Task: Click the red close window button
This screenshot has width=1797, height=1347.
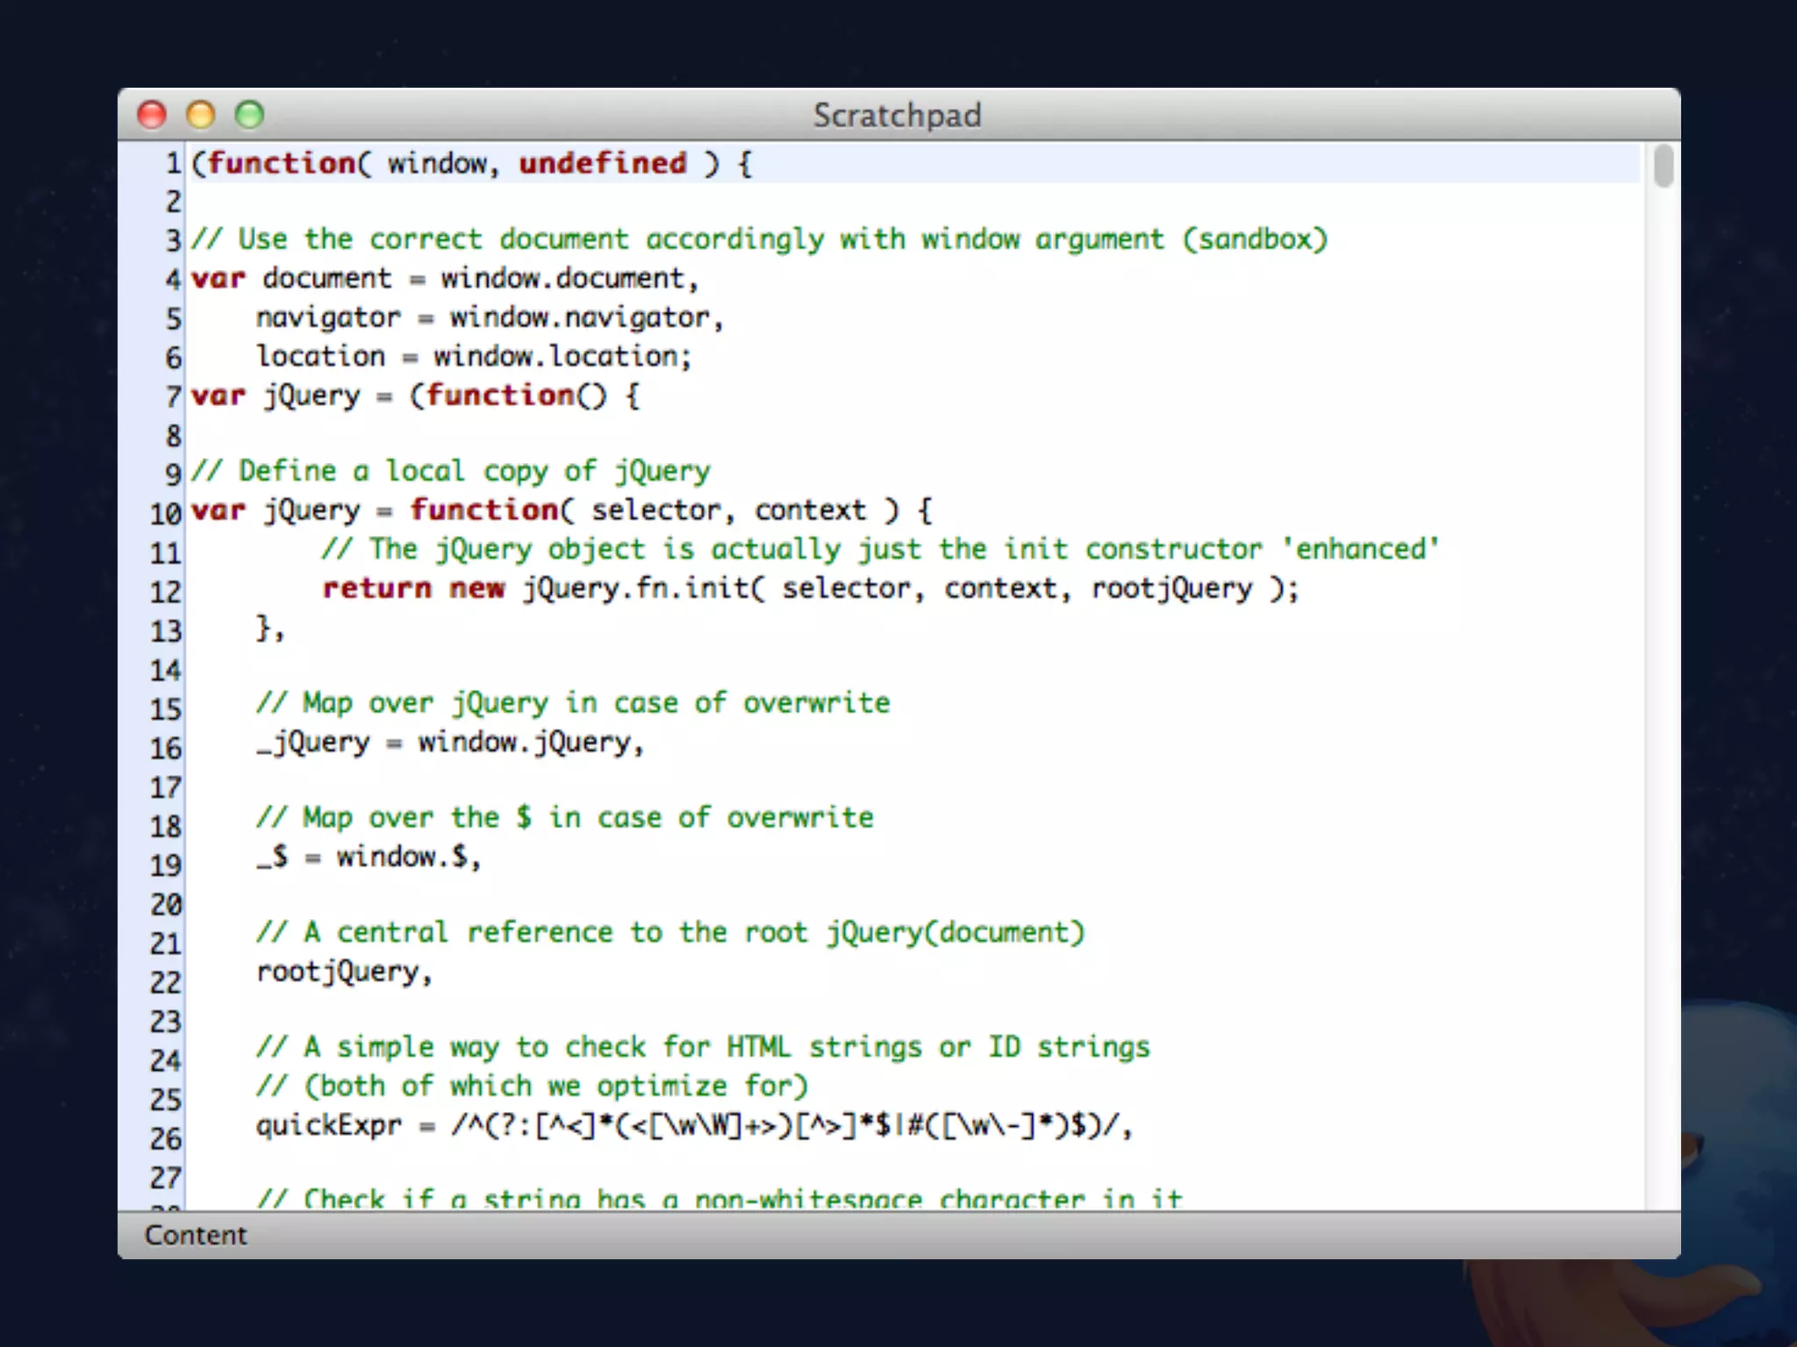Action: pos(152,115)
